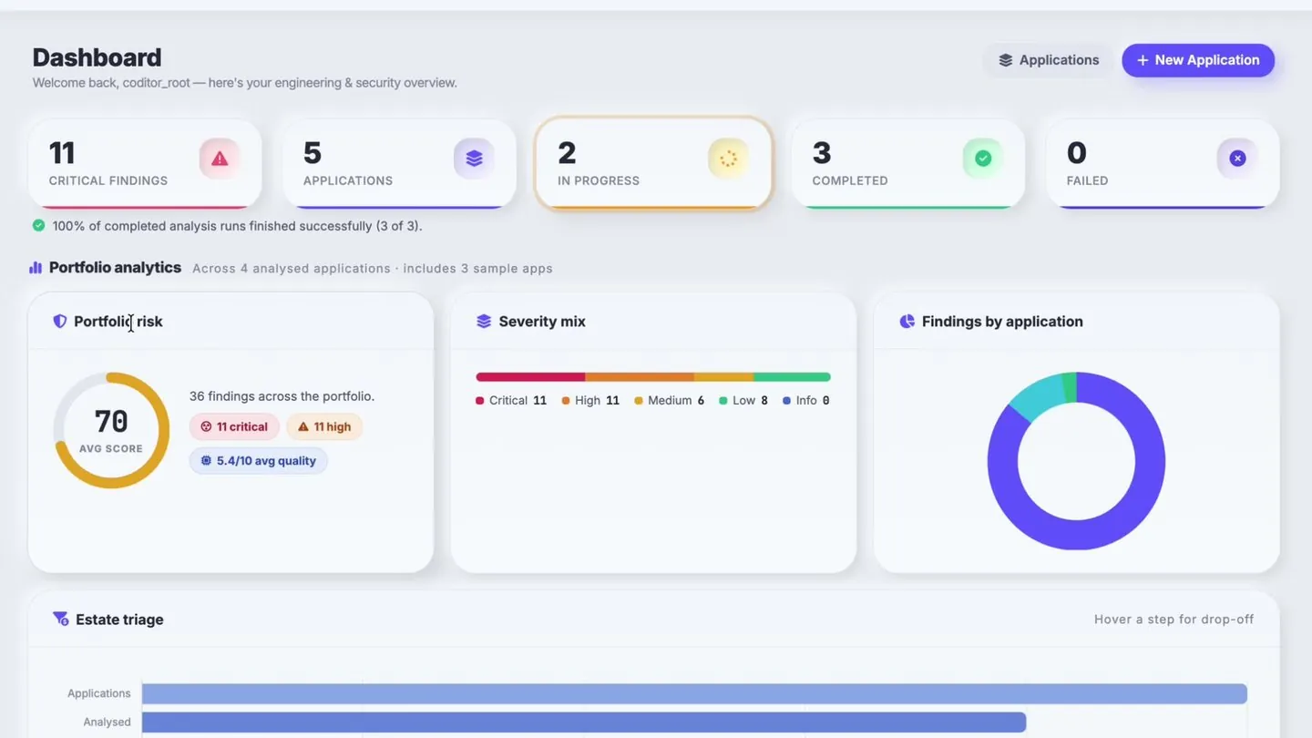Click the pie chart icon beside Findings by application
The image size is (1312, 738).
coord(907,322)
